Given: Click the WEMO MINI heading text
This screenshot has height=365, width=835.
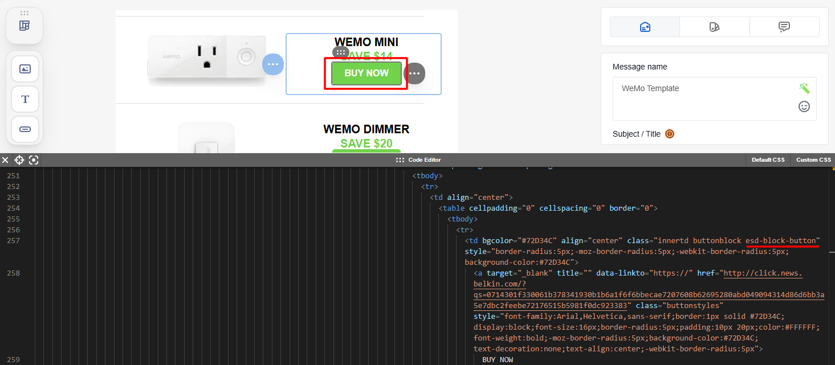Looking at the screenshot, I should point(366,42).
